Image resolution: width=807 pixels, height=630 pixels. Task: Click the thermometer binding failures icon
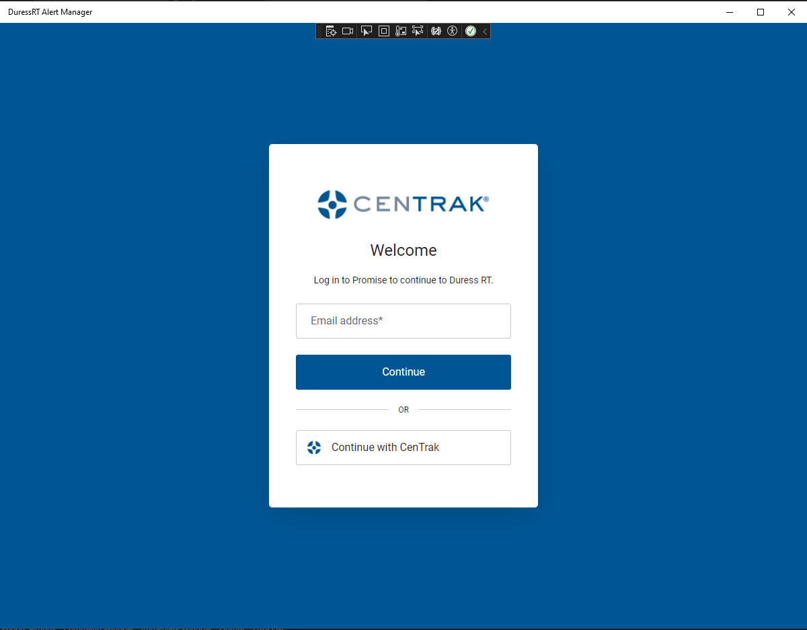coord(401,31)
